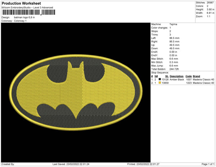
Task: Select the 'Colorway 1' value
Action: [20, 21]
